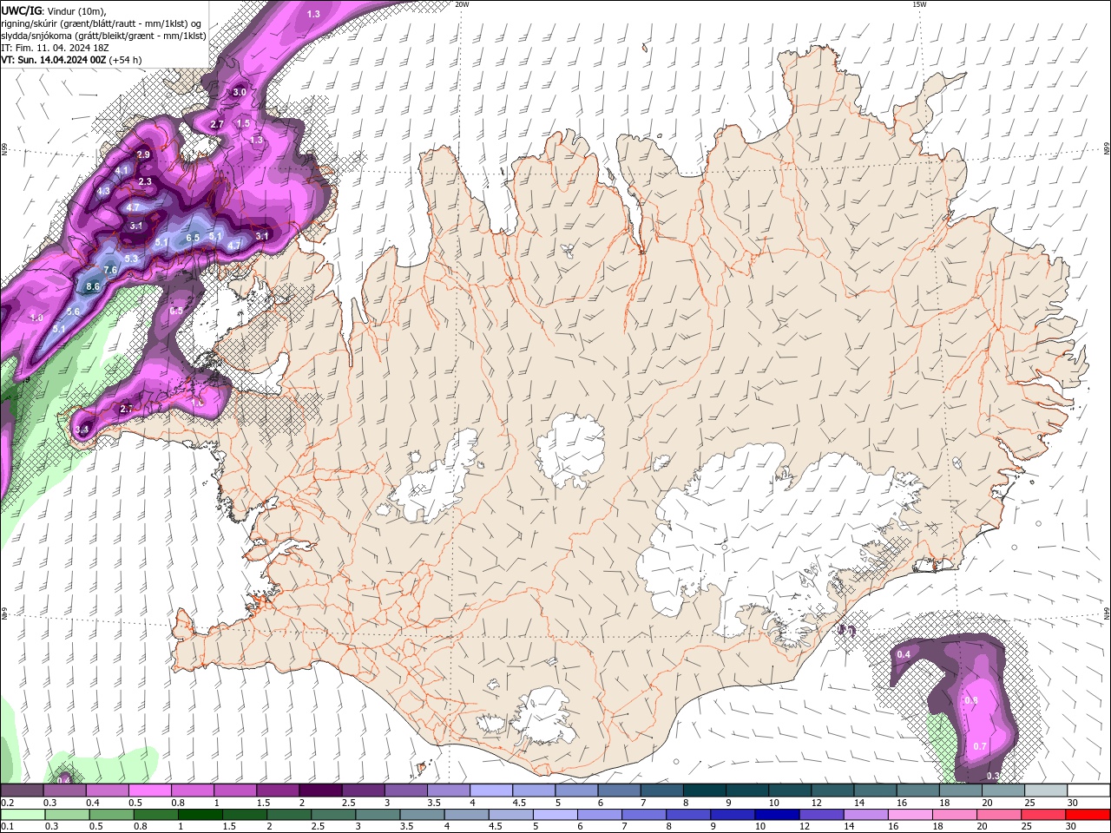This screenshot has width=1111, height=833.
Task: Click the 20W longitude label
Action: 462,4
